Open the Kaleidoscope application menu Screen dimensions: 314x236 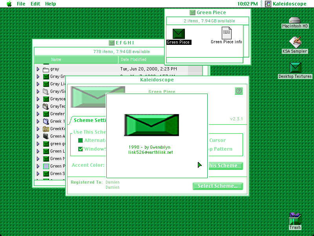[286, 4]
